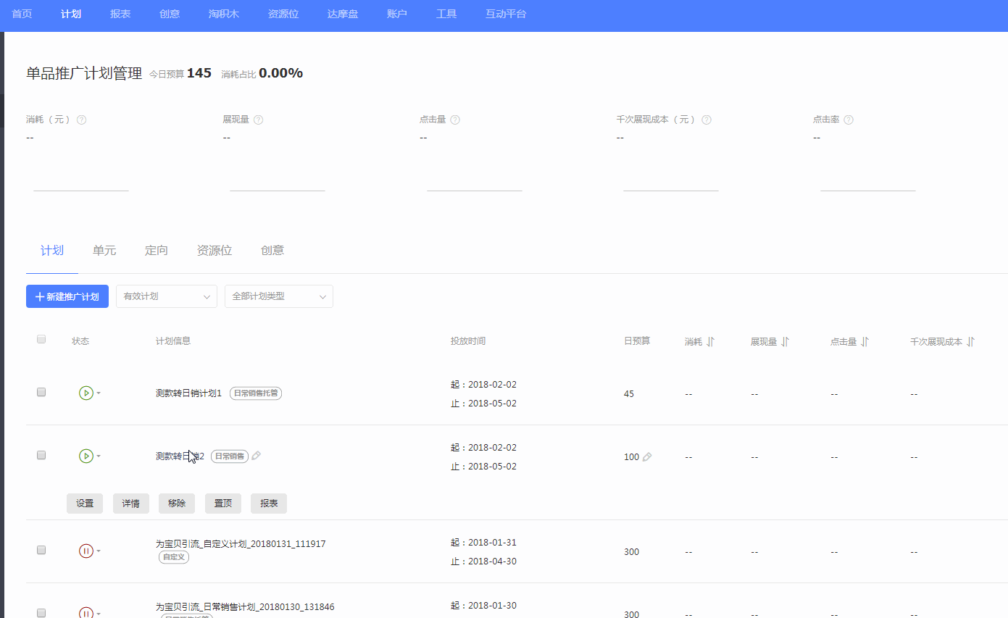Check the box for 为宝贝引流_日常销售计划_20180130_131846
The image size is (1008, 618).
(x=41, y=613)
